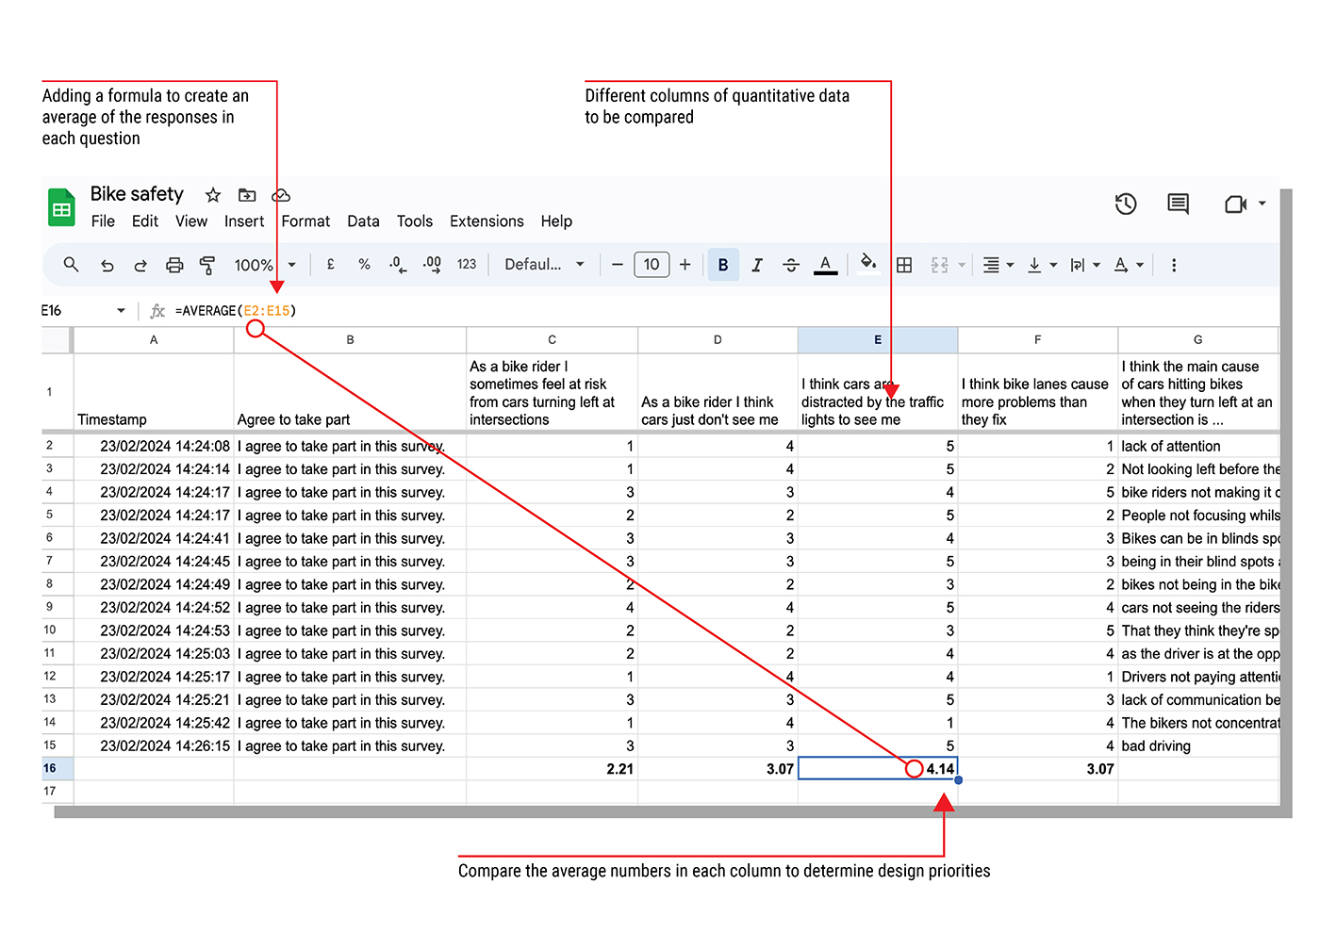This screenshot has width=1320, height=933.
Task: Click the Decrease decimal places icon
Action: click(x=397, y=265)
